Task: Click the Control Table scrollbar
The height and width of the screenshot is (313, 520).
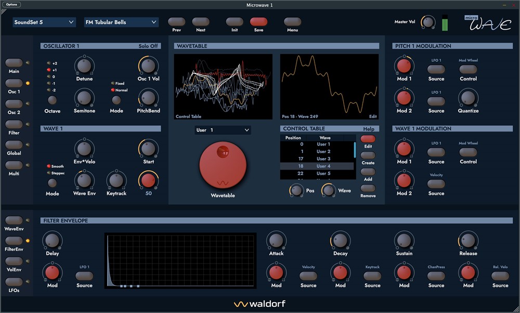Action: click(355, 150)
